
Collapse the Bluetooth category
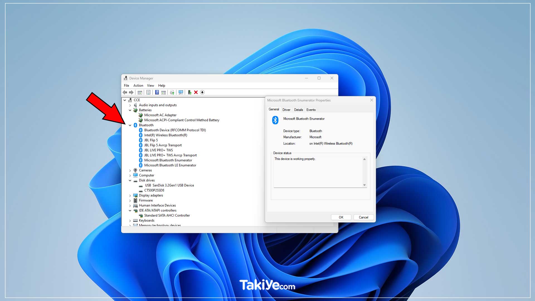pyautogui.click(x=130, y=125)
